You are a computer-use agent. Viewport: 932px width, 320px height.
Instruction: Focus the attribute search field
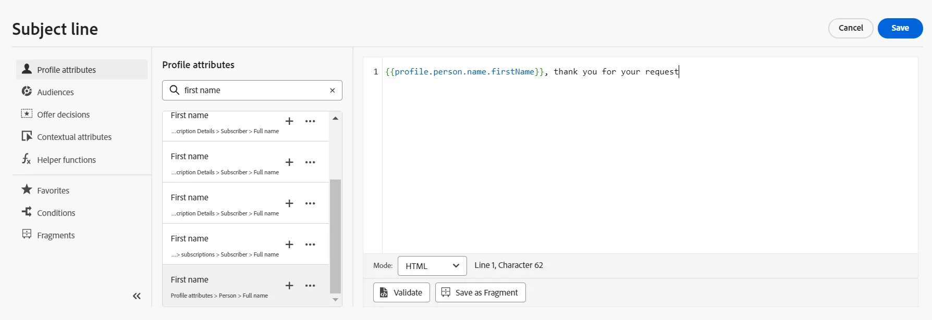252,91
